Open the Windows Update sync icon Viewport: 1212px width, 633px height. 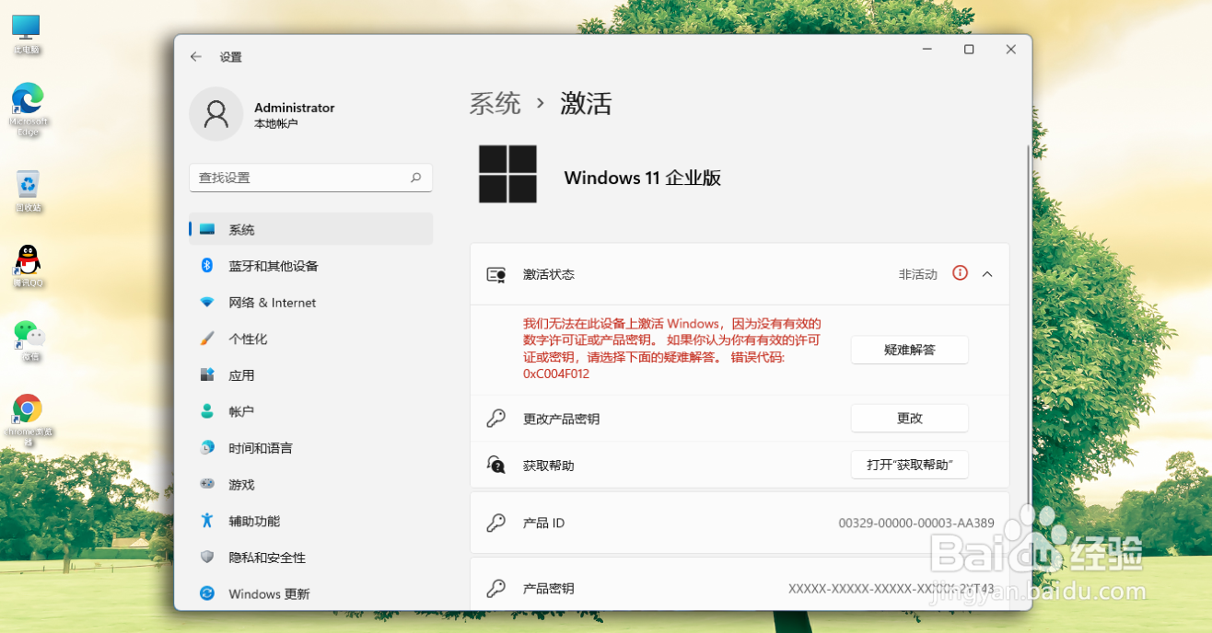[207, 593]
